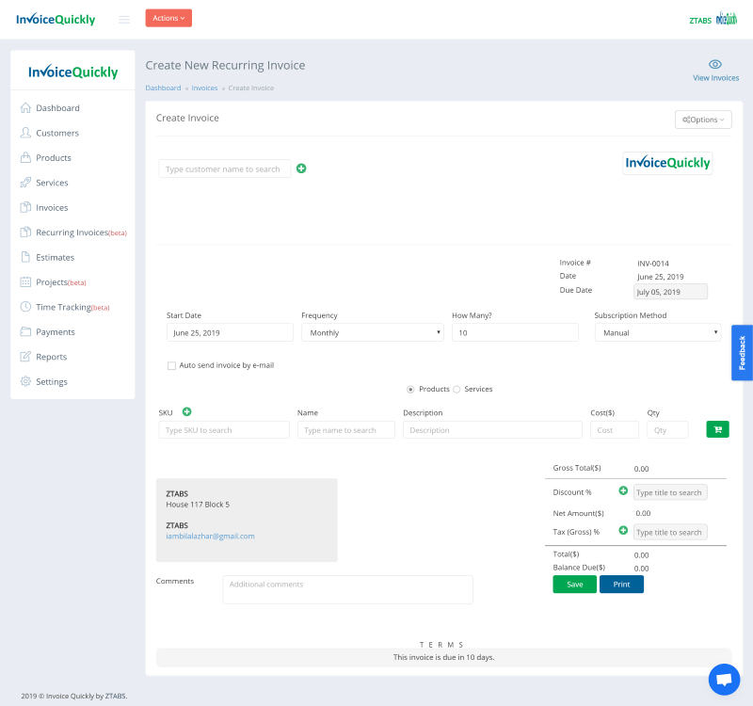Click the green shopping cart add button
The width and height of the screenshot is (753, 706).
tap(717, 429)
